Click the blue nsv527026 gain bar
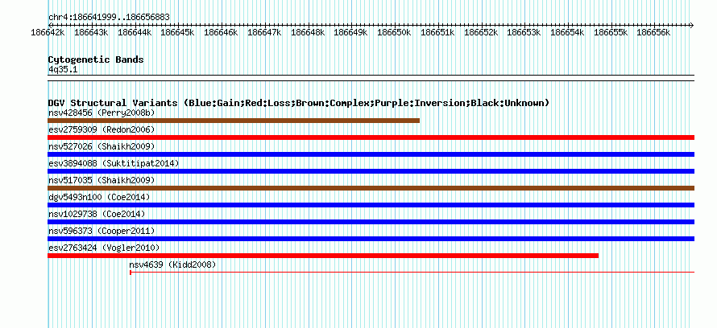The width and height of the screenshot is (717, 328). (371, 154)
